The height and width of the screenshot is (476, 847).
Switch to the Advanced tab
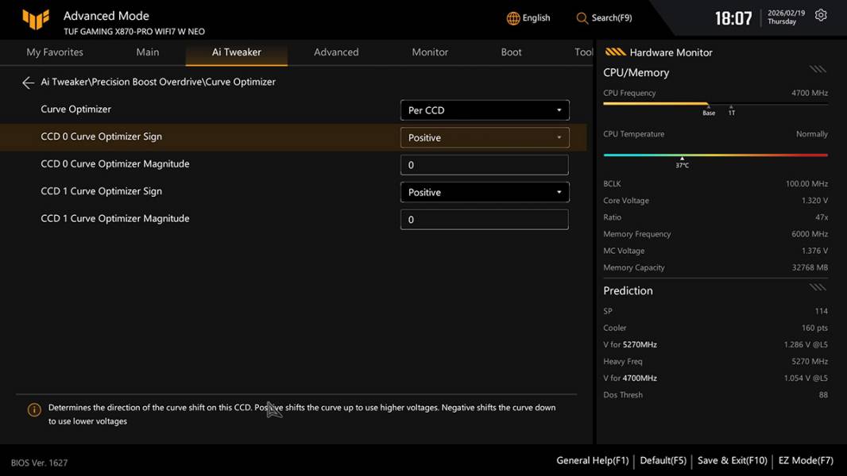pyautogui.click(x=336, y=52)
